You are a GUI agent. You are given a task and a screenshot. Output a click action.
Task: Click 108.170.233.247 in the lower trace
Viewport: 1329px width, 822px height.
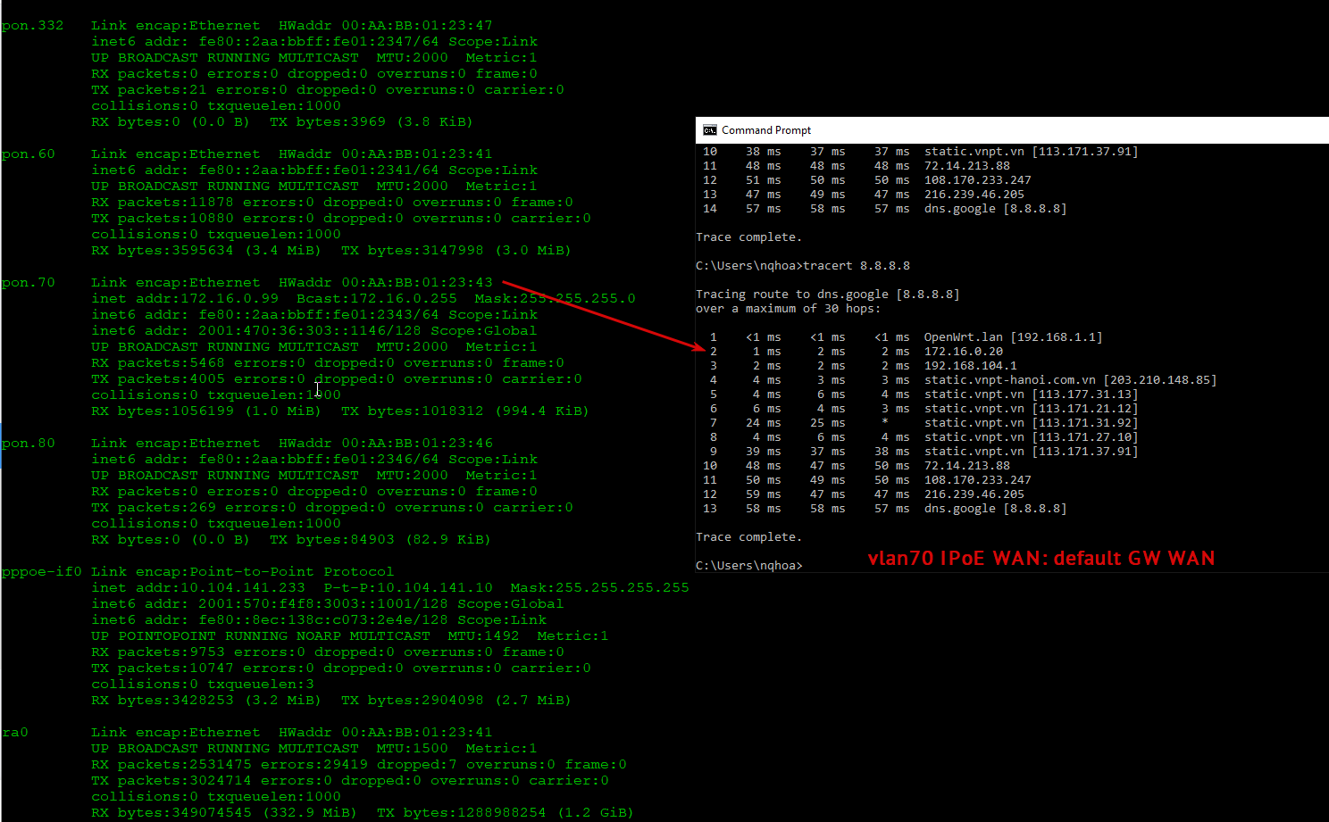[978, 479]
